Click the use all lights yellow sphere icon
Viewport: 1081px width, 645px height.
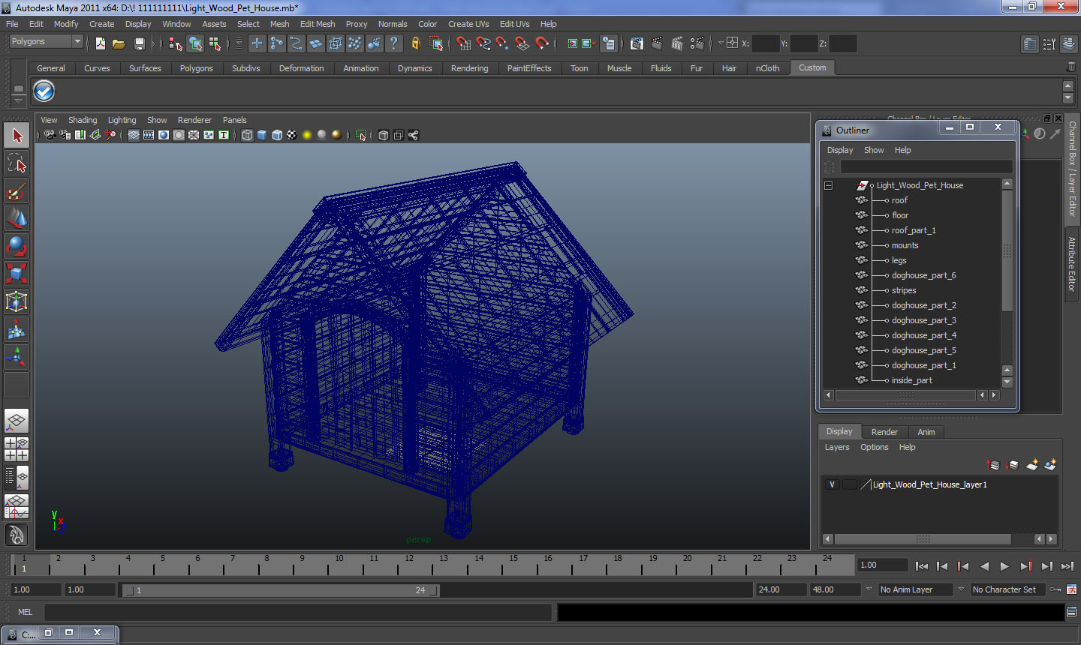coord(307,135)
